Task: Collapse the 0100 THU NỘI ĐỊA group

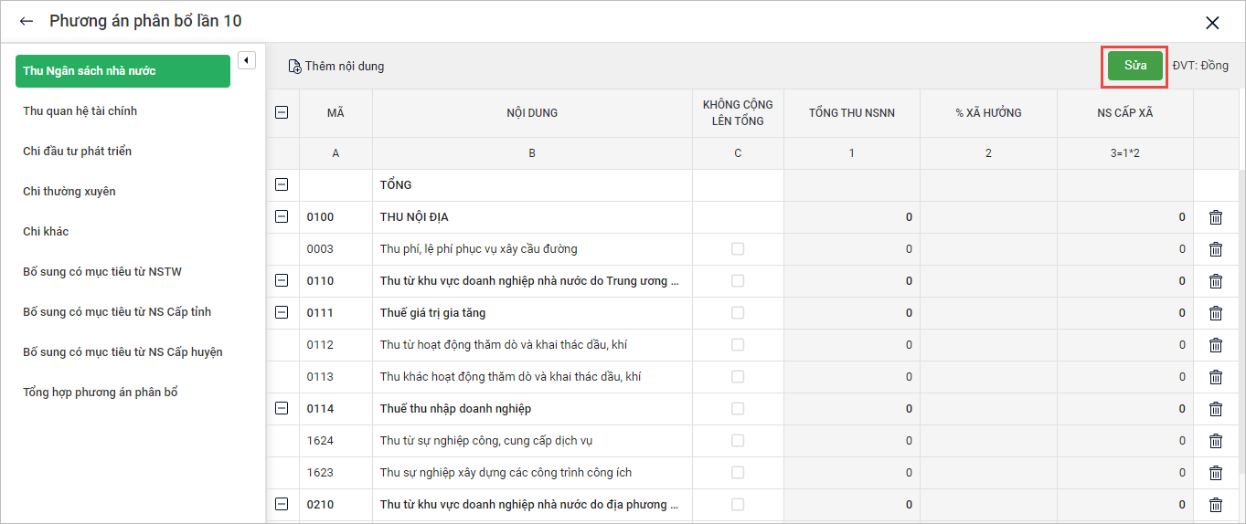Action: [282, 217]
